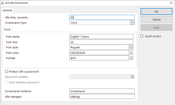Select the Clock tab
175x105 pixels.
(x=7, y=29)
